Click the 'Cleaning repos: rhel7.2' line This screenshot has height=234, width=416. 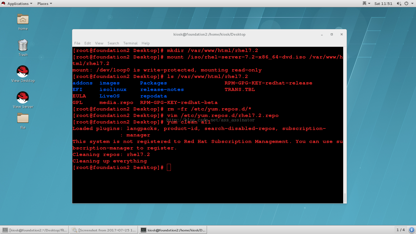[111, 154]
